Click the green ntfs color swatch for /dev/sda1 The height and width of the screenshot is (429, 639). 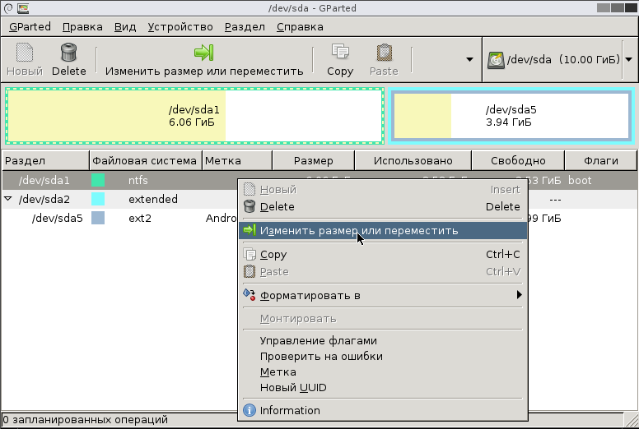click(98, 180)
